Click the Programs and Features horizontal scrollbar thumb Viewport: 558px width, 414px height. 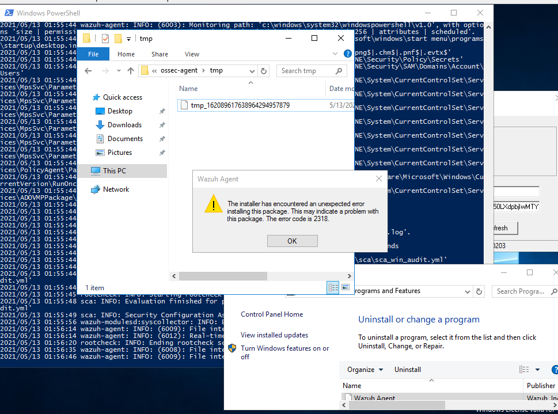[397, 405]
